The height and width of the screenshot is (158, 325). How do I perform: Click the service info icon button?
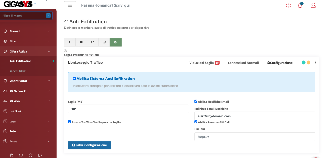point(104,42)
